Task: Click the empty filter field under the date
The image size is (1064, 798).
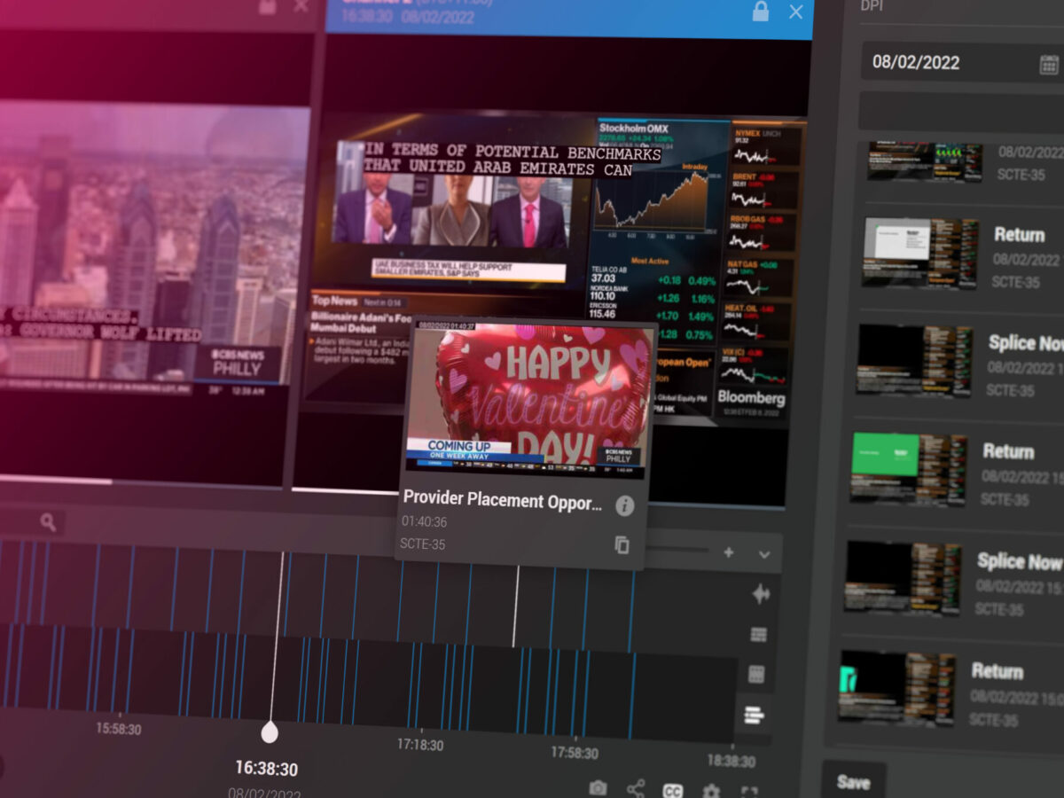Action: (x=962, y=111)
